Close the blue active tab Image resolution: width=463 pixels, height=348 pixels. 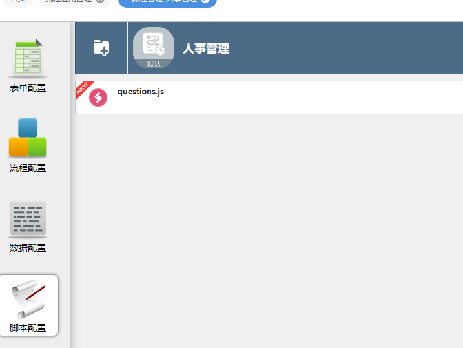point(205,1)
